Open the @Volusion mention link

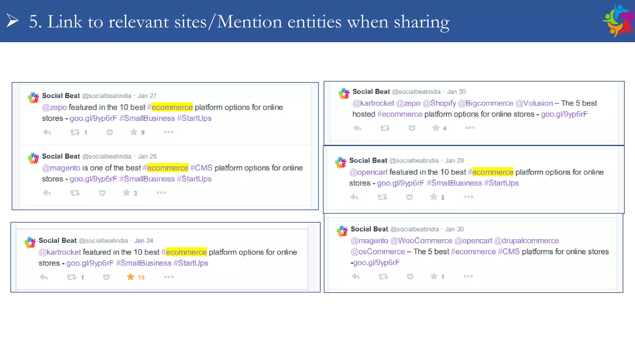coord(534,104)
